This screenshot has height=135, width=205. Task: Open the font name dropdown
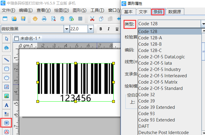pyautogui.click(x=66, y=29)
